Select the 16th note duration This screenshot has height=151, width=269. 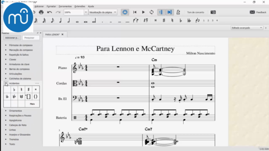pos(44,21)
